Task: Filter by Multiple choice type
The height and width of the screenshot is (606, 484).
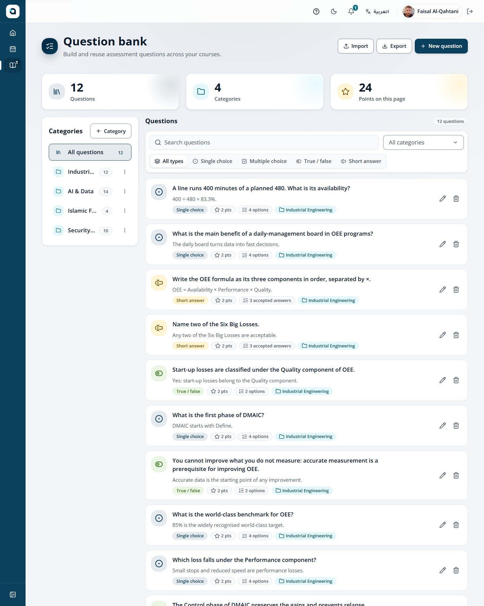Action: [x=264, y=161]
